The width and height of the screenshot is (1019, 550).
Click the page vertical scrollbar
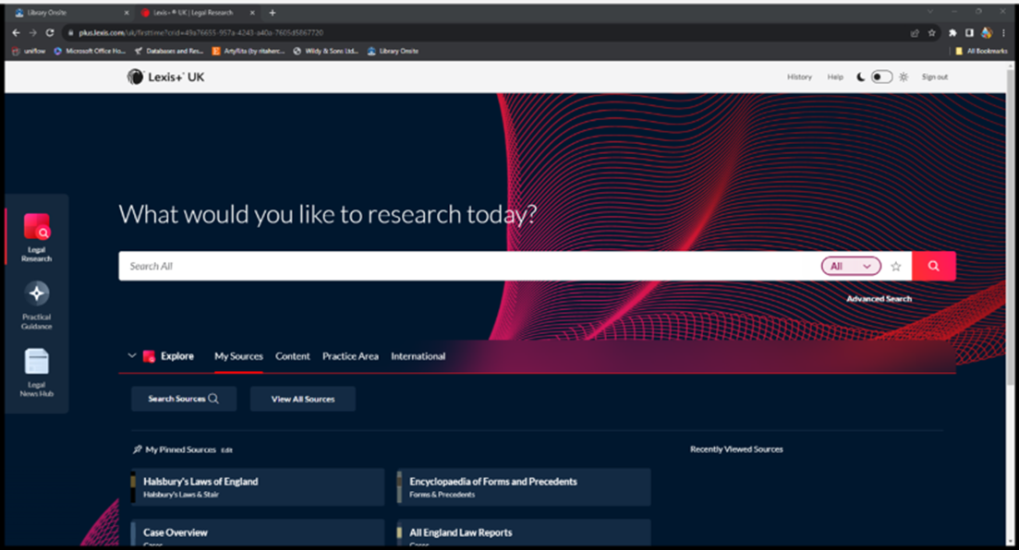[x=1010, y=227]
